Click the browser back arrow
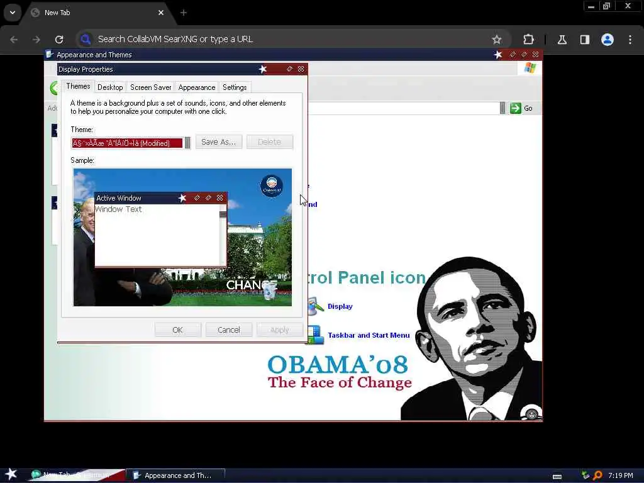This screenshot has width=644, height=483. (x=14, y=40)
